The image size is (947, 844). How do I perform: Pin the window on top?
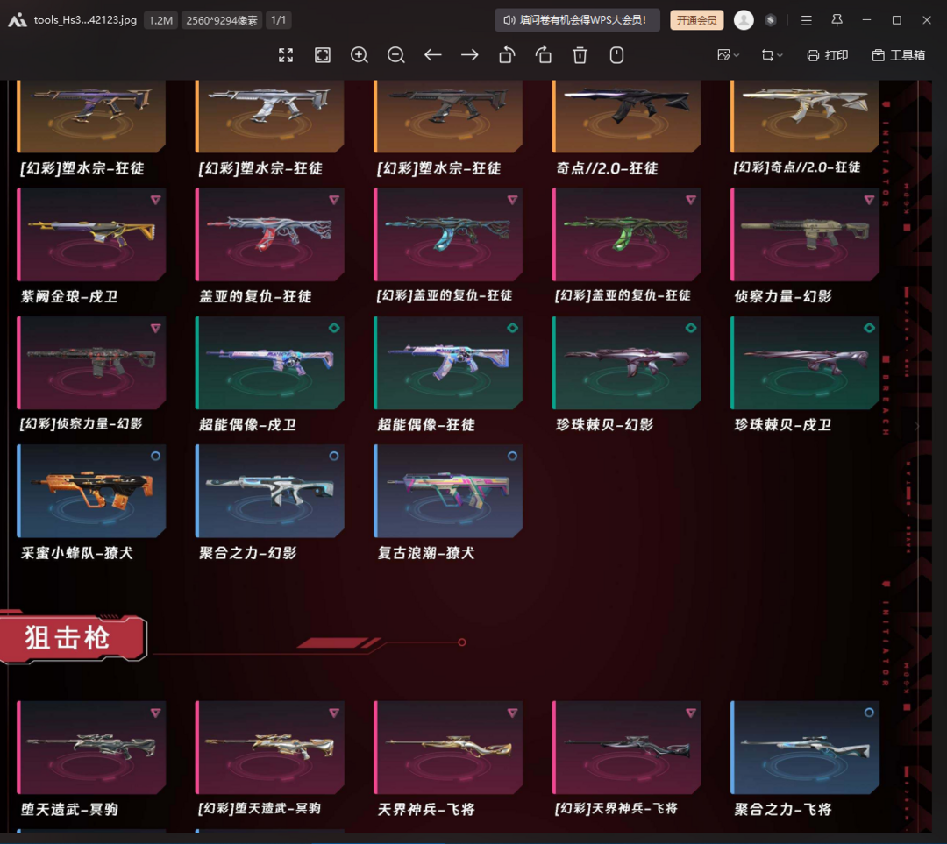[x=837, y=20]
